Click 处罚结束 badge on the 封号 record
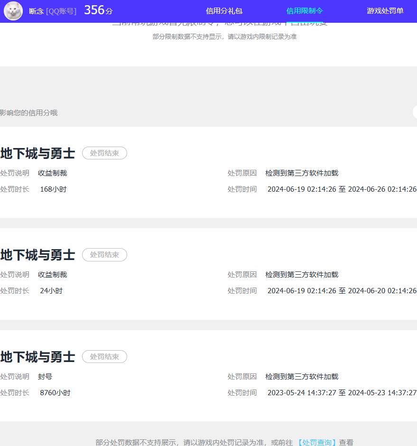 click(104, 357)
